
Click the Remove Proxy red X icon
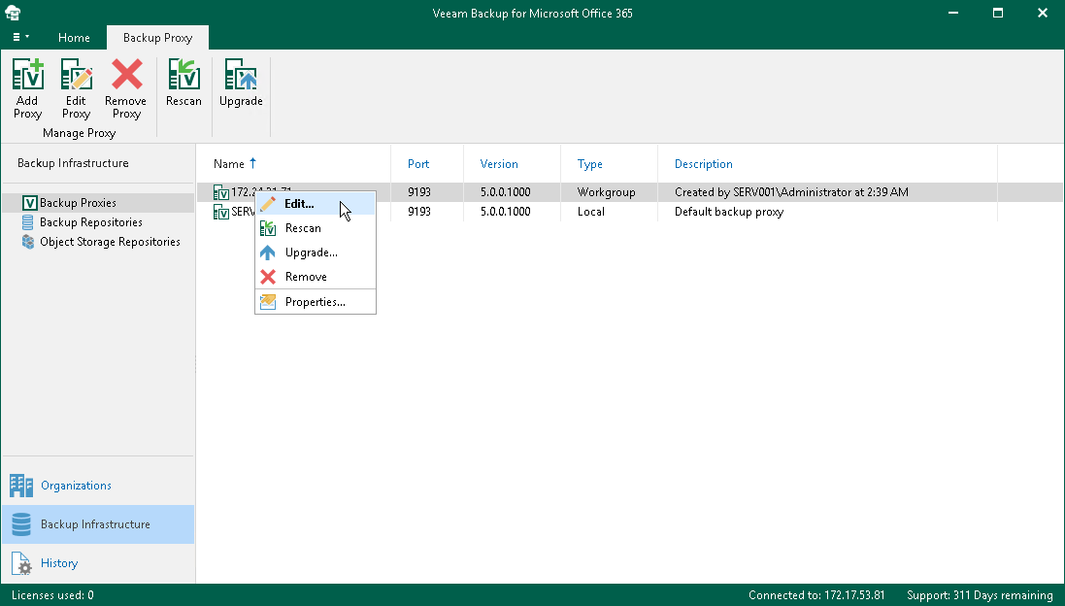pos(126,74)
